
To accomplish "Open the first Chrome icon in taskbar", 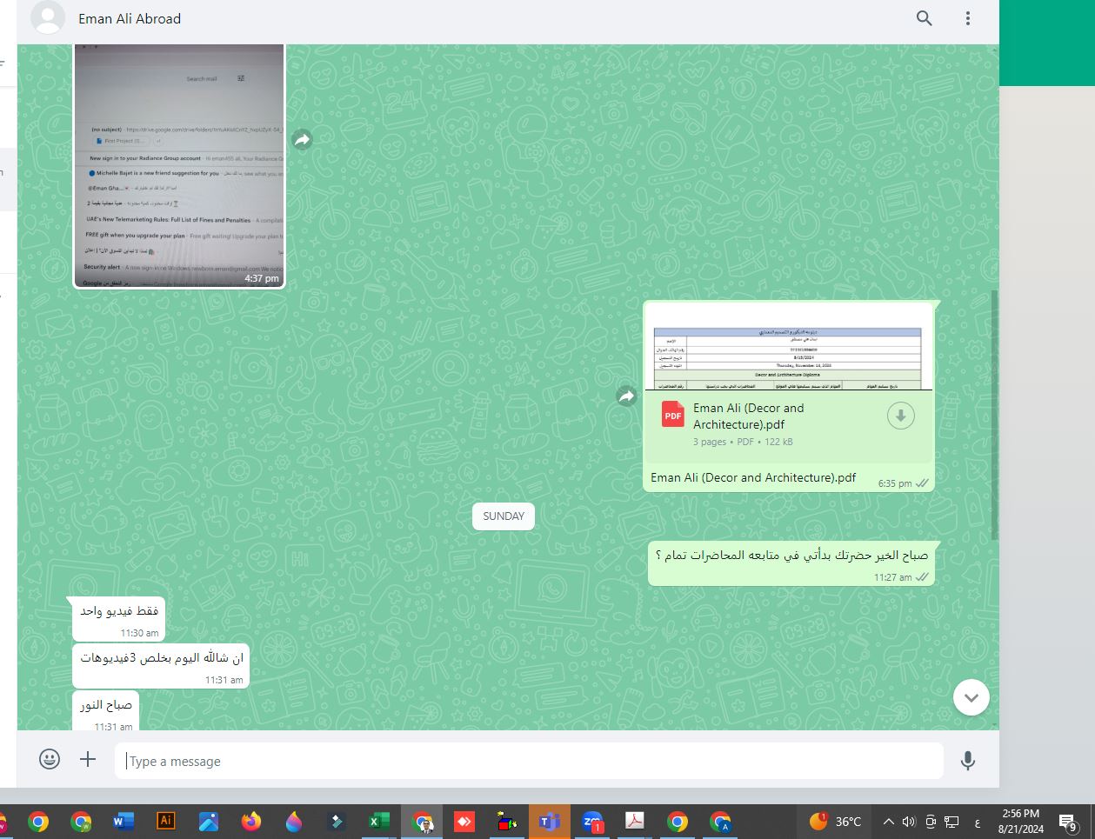I will click(37, 822).
